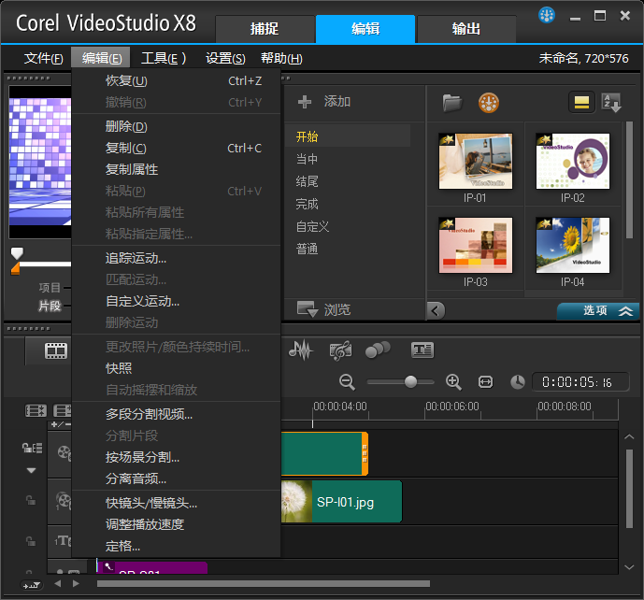Open the 文件 menu
The width and height of the screenshot is (644, 600).
(44, 58)
